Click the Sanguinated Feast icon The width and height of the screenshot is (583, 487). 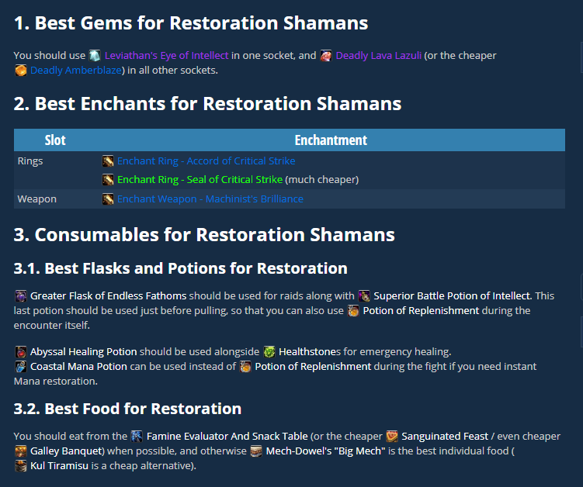coord(394,437)
